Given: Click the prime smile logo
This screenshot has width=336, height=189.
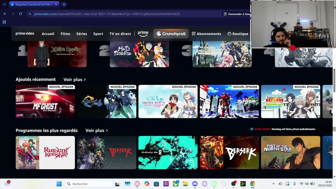Looking at the screenshot, I should tap(143, 34).
